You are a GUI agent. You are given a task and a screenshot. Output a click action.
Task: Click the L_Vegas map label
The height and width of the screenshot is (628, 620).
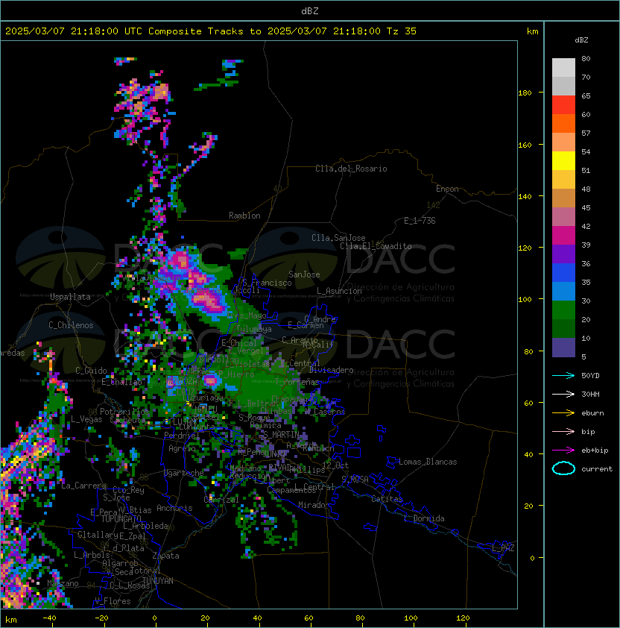86,419
